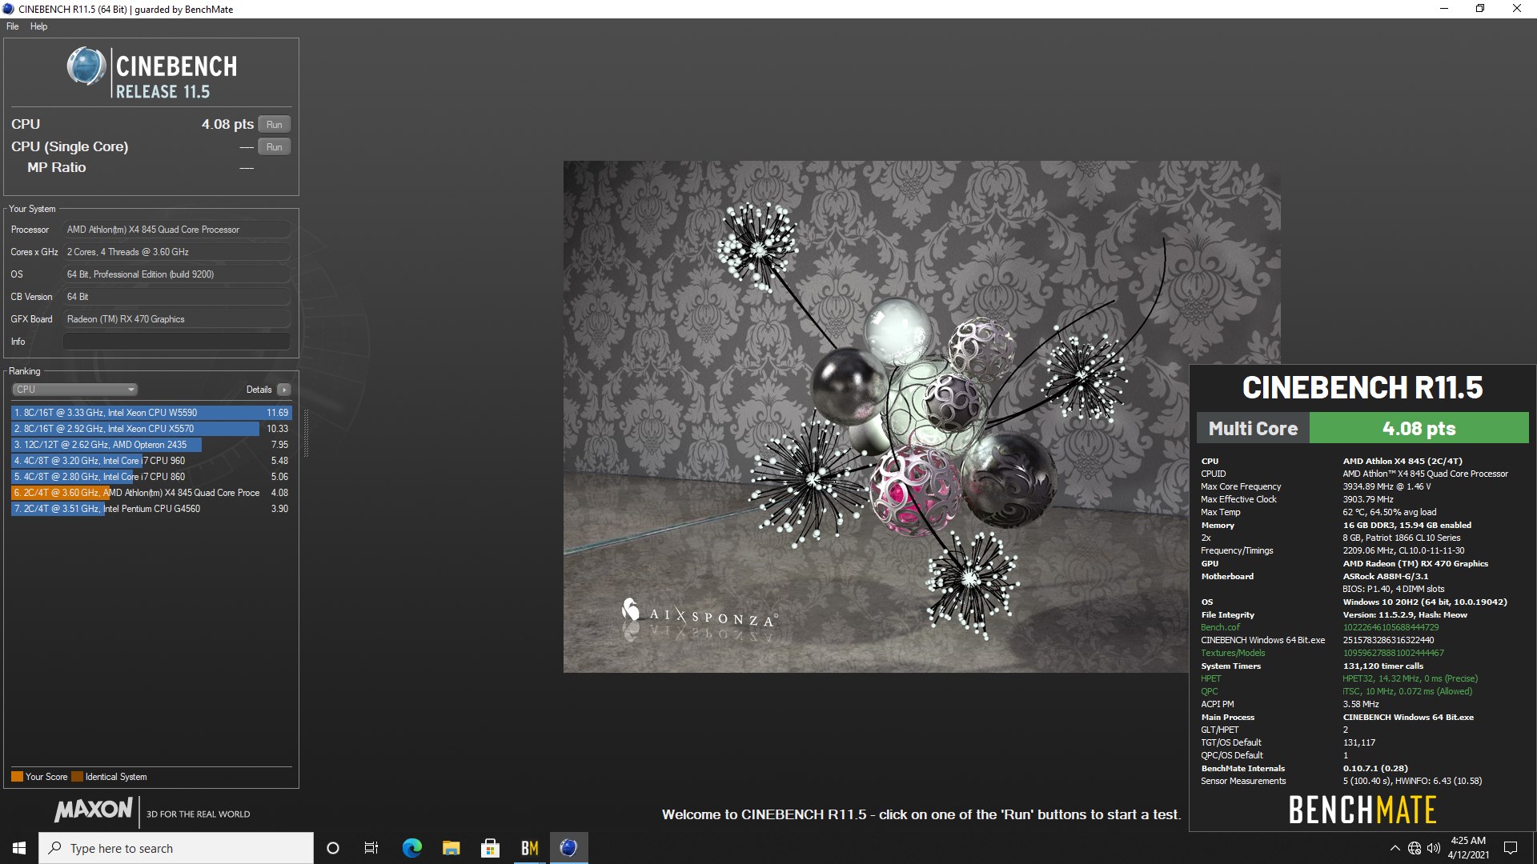
Task: Click the green 4.08 pts BenchMate score
Action: pos(1419,428)
